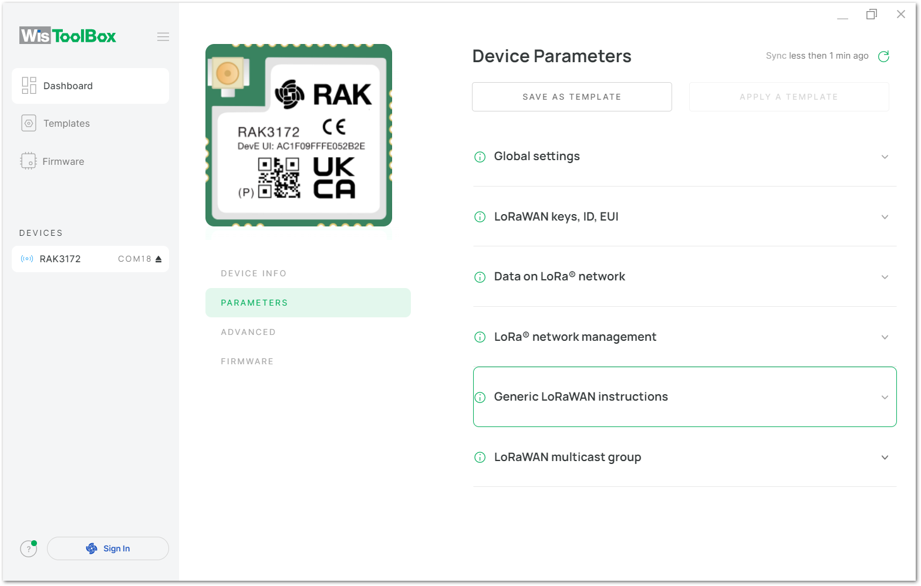Switch to the FIRMWARE device tab
Viewport: 921px width, 586px height.
pyautogui.click(x=247, y=361)
